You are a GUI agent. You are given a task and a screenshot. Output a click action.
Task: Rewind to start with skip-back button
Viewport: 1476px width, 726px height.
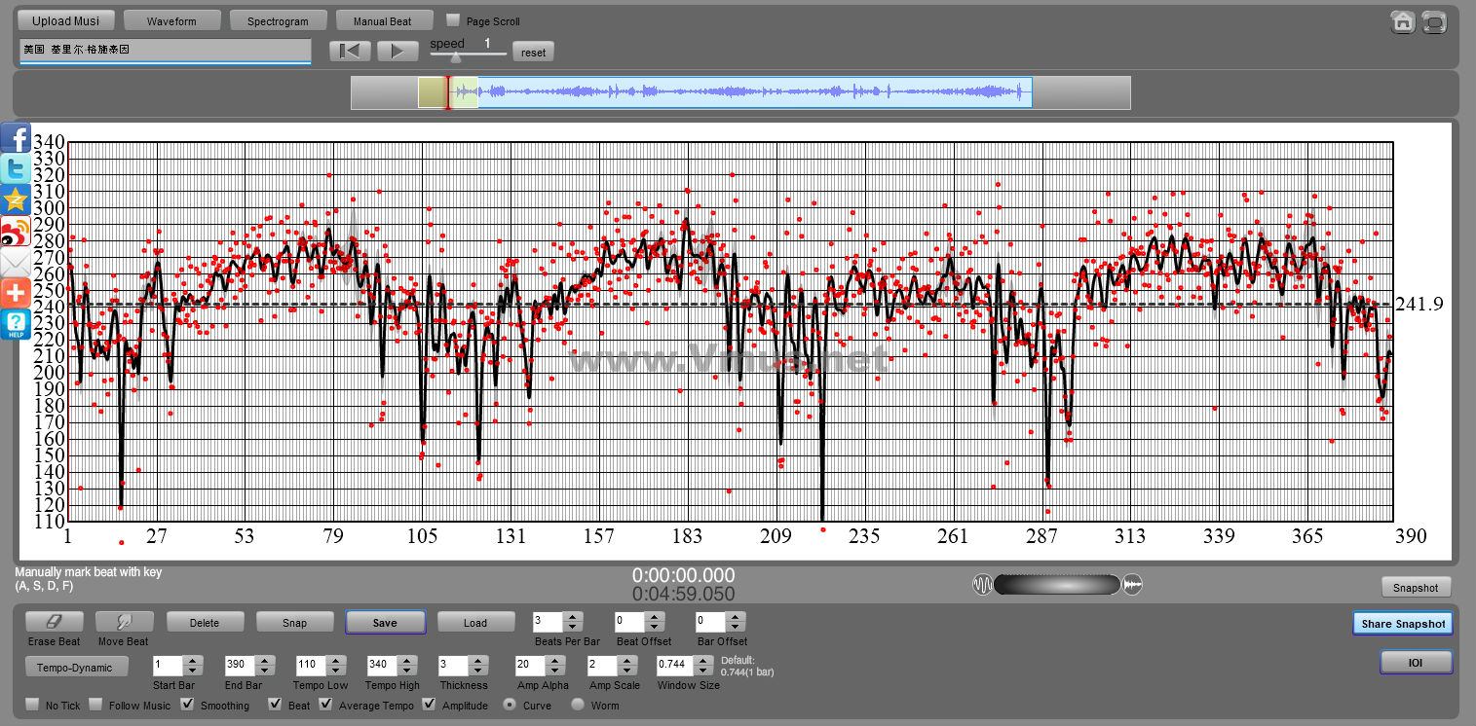click(350, 51)
